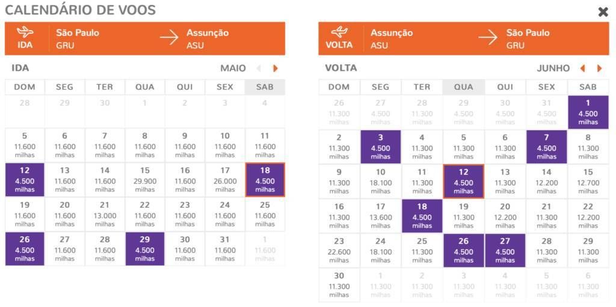
Task: Select May 18 outbound date
Action: pos(265,180)
